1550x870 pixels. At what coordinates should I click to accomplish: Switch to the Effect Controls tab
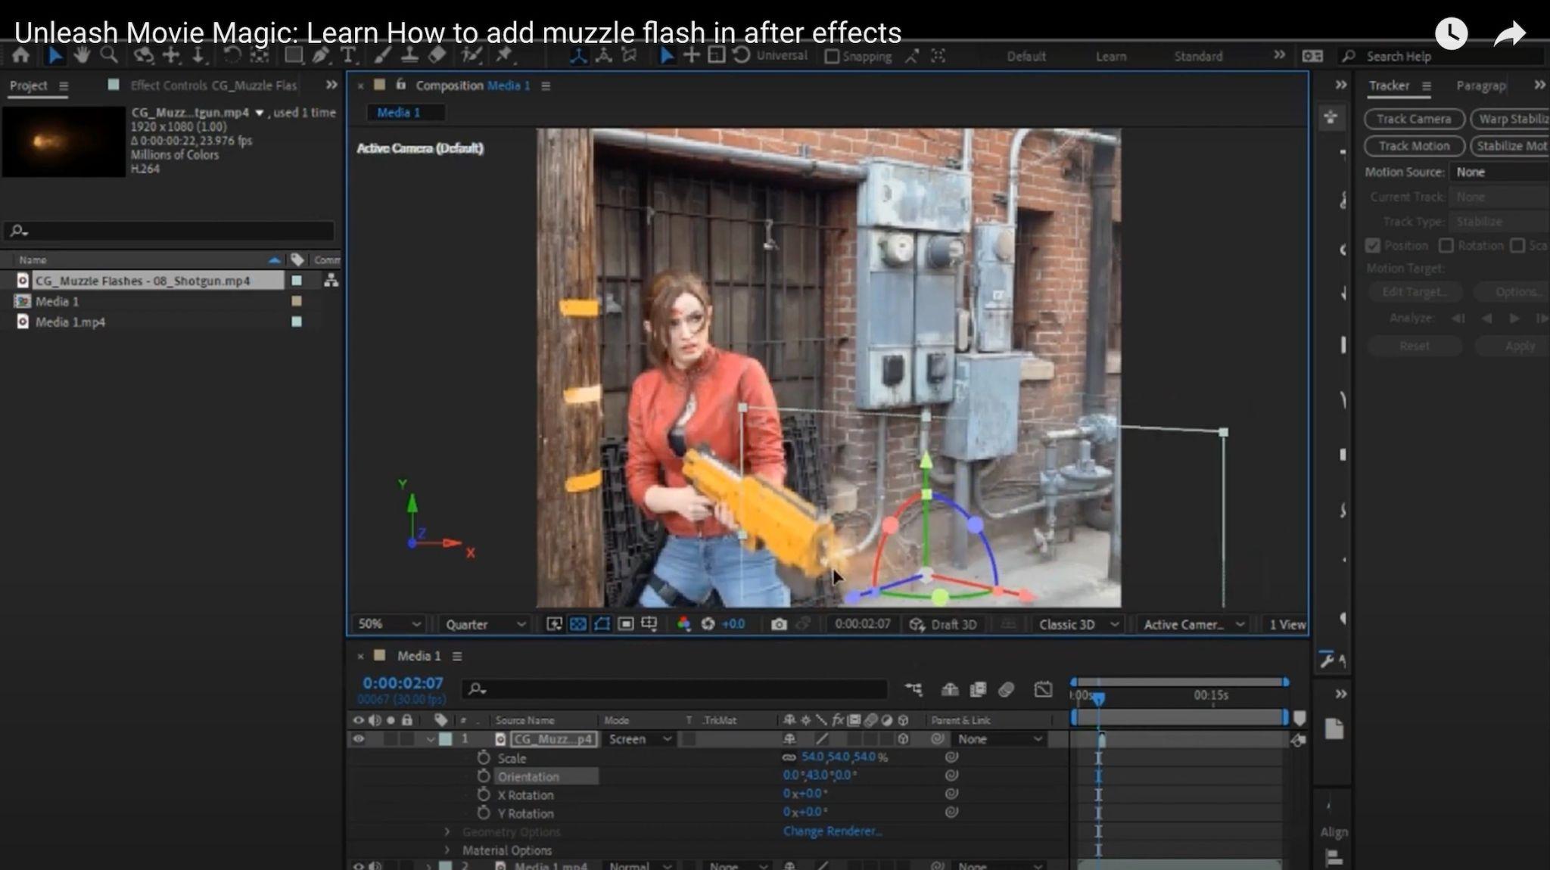tap(213, 85)
